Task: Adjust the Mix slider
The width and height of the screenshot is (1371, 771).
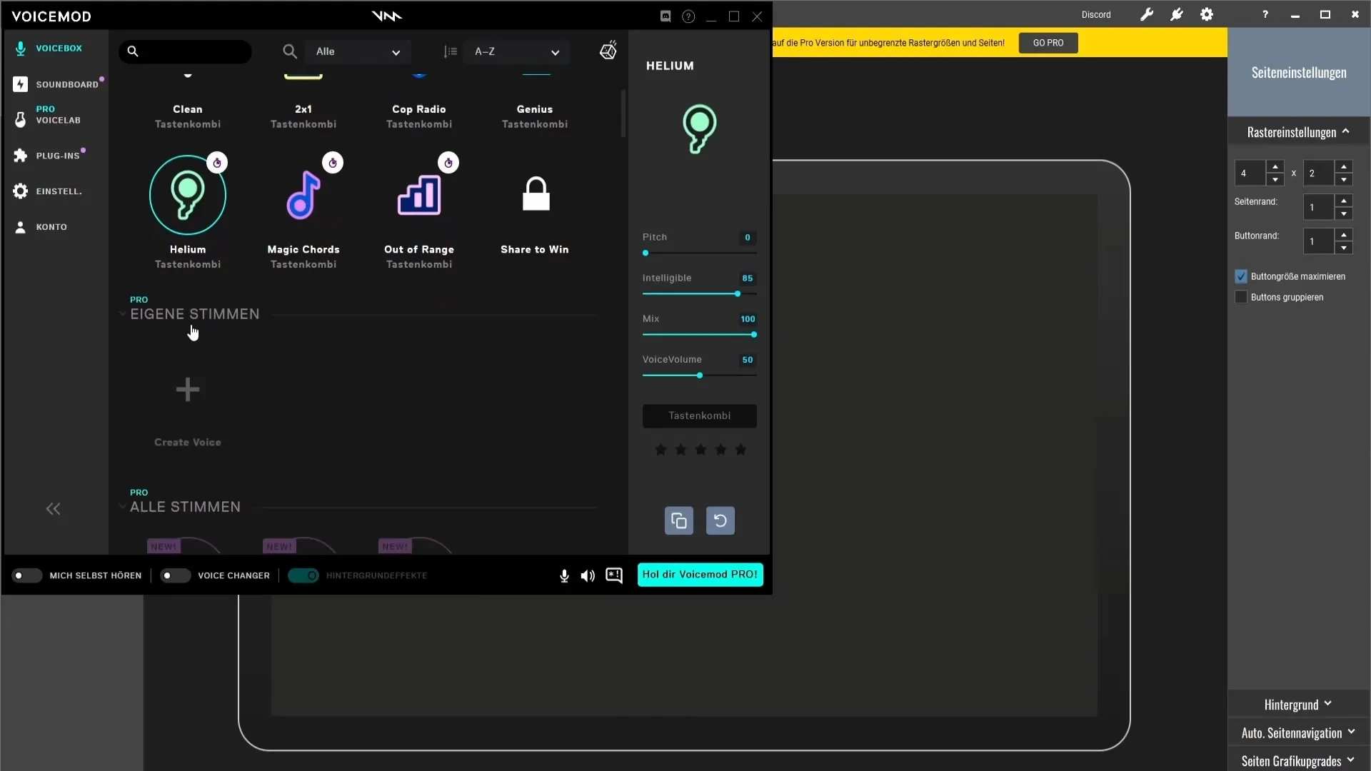Action: tap(700, 334)
